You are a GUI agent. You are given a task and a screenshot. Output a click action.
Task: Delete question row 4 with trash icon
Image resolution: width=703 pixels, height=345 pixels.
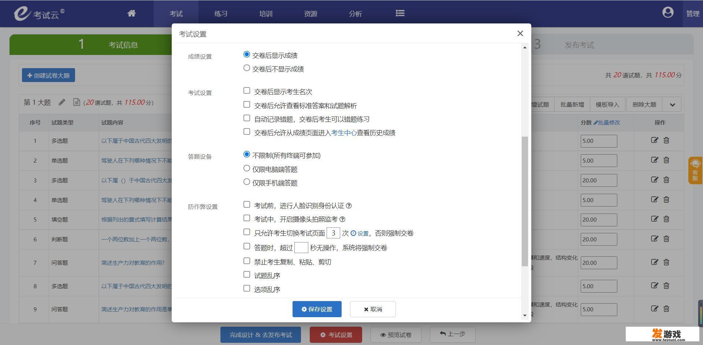(x=666, y=200)
